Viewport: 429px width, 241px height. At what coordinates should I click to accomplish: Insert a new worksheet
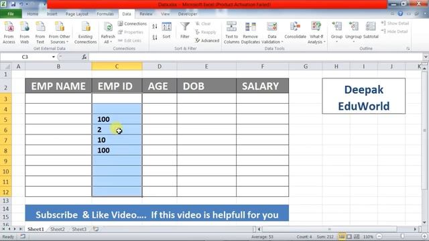[x=95, y=229]
